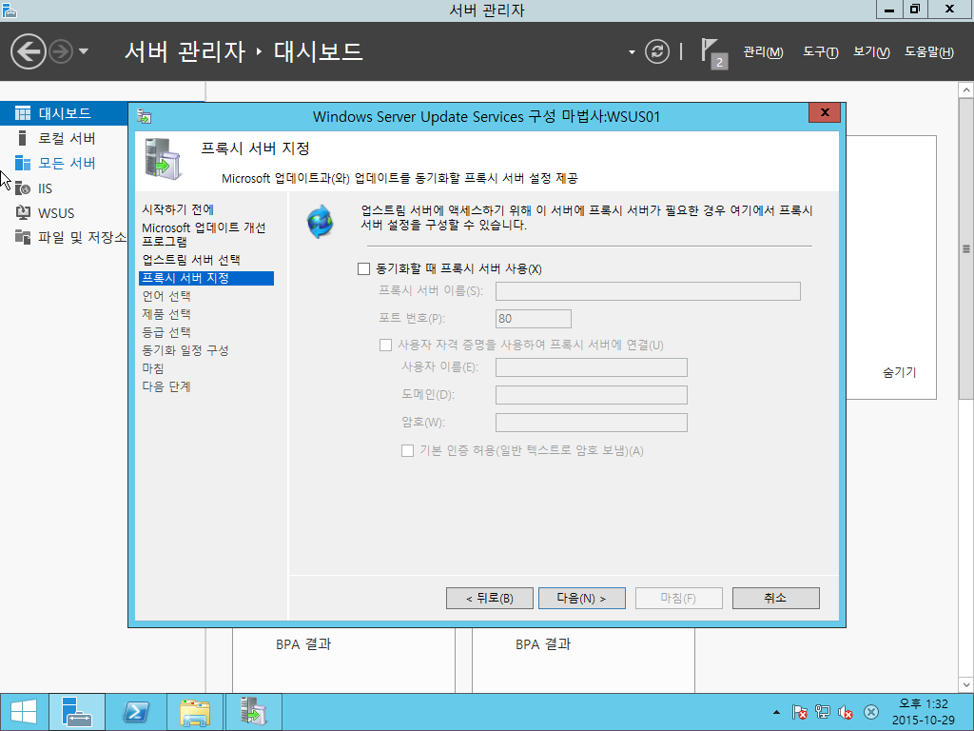
Task: Open the navigation history dropdown arrow
Action: (x=84, y=51)
